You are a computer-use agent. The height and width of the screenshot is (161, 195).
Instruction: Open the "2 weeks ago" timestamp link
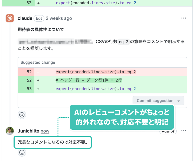point(59,18)
